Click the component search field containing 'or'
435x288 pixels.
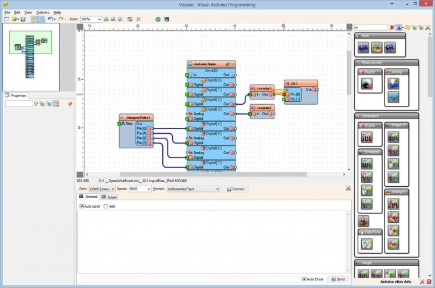pos(371,27)
